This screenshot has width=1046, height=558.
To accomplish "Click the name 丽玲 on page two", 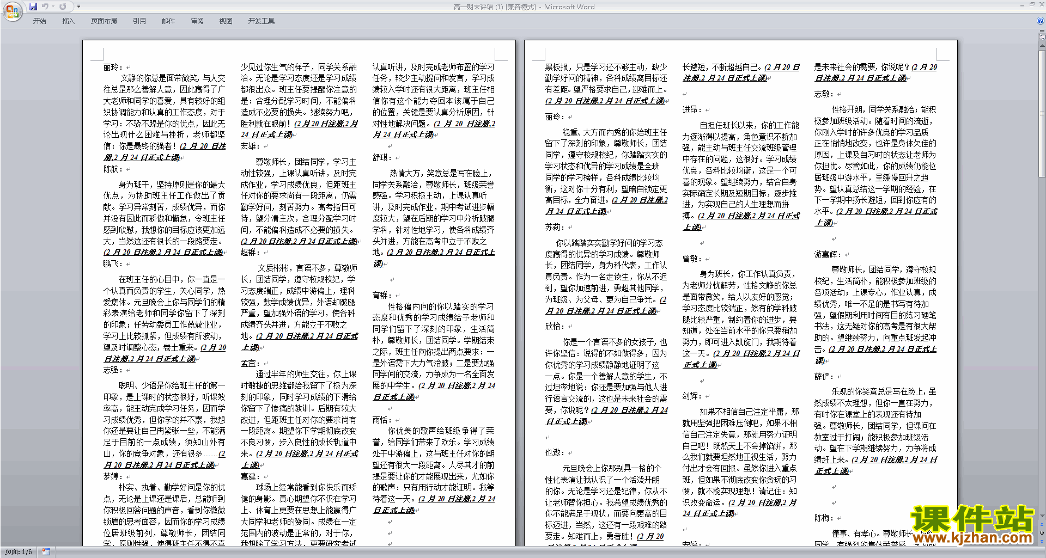I will tap(552, 116).
